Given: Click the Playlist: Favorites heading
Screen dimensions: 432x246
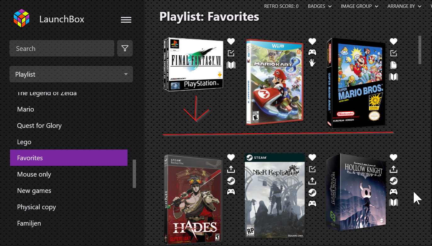Looking at the screenshot, I should pos(209,16).
